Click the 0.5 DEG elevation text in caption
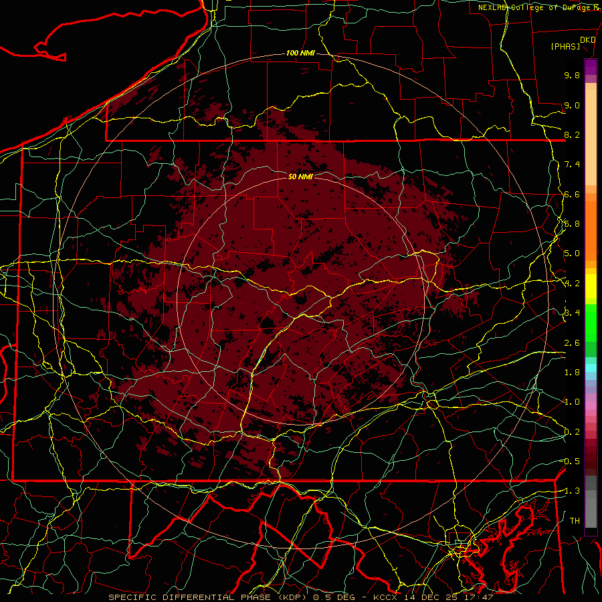The height and width of the screenshot is (602, 602). point(332,597)
